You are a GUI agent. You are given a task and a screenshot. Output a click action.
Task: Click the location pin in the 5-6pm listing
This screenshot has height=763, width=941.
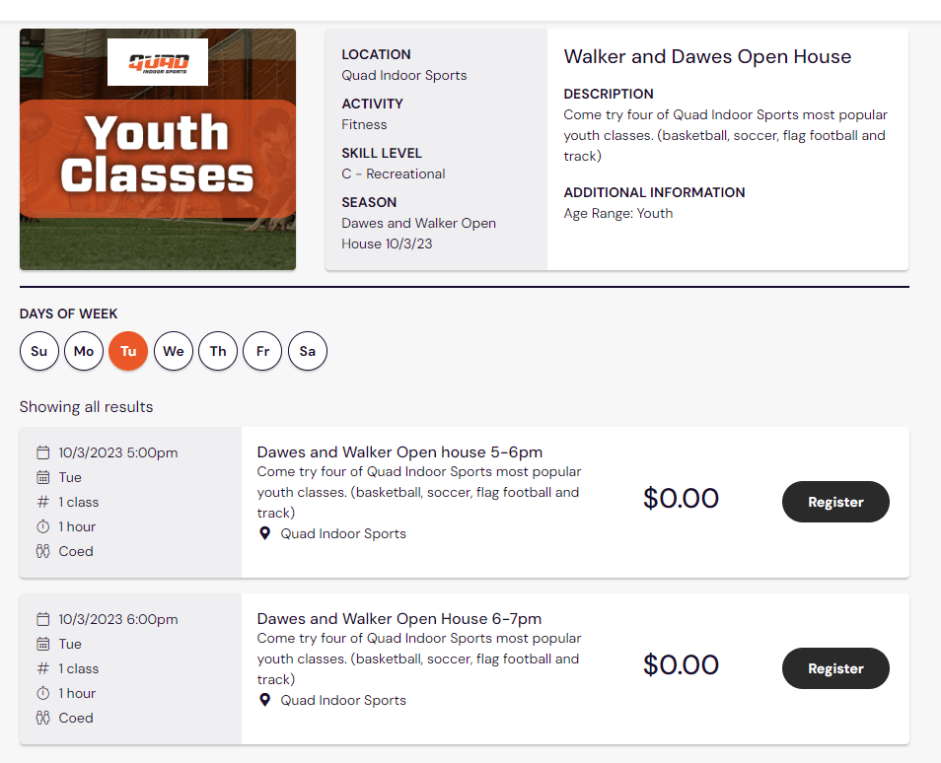pos(264,533)
